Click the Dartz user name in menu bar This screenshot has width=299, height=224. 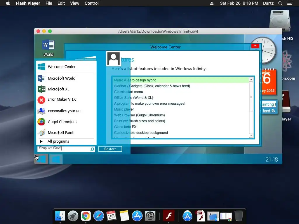pos(268,3)
